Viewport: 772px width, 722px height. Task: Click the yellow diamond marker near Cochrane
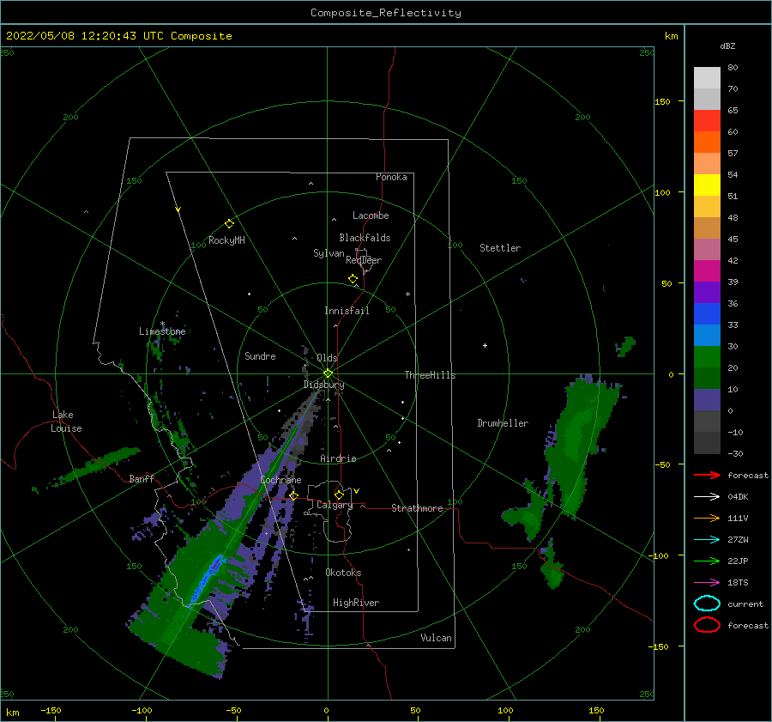point(294,495)
